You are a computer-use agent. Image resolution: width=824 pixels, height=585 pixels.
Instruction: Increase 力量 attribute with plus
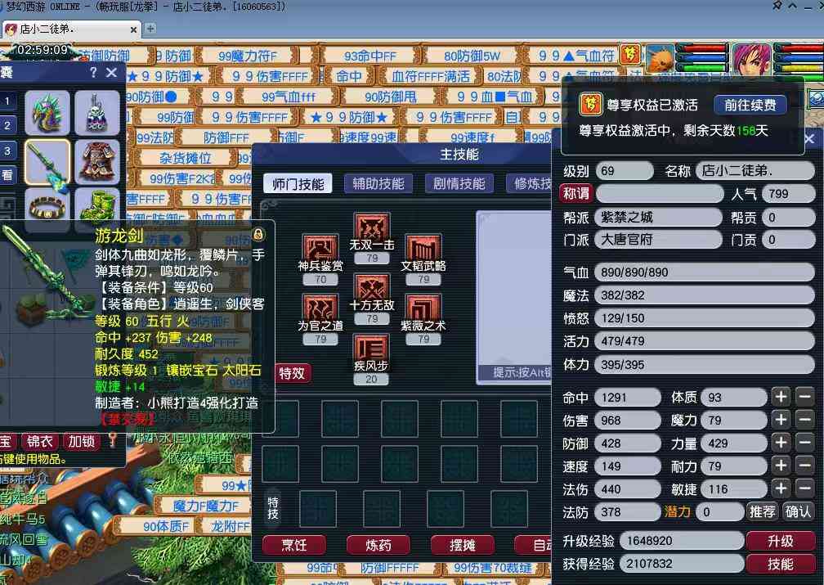pos(781,443)
